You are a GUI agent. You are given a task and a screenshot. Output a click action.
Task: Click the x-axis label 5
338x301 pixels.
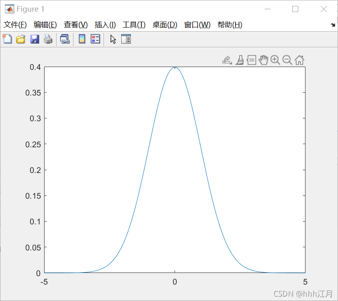(305, 282)
